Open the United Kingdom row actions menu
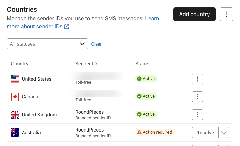240x146 pixels. click(197, 114)
